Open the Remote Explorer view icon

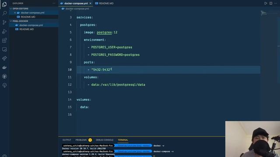point(4,49)
